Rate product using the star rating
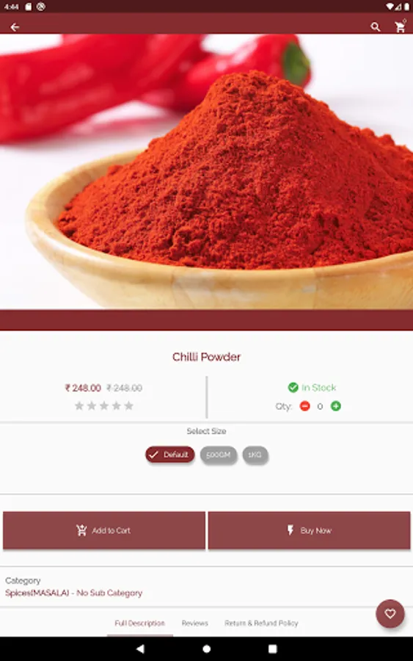 point(104,406)
